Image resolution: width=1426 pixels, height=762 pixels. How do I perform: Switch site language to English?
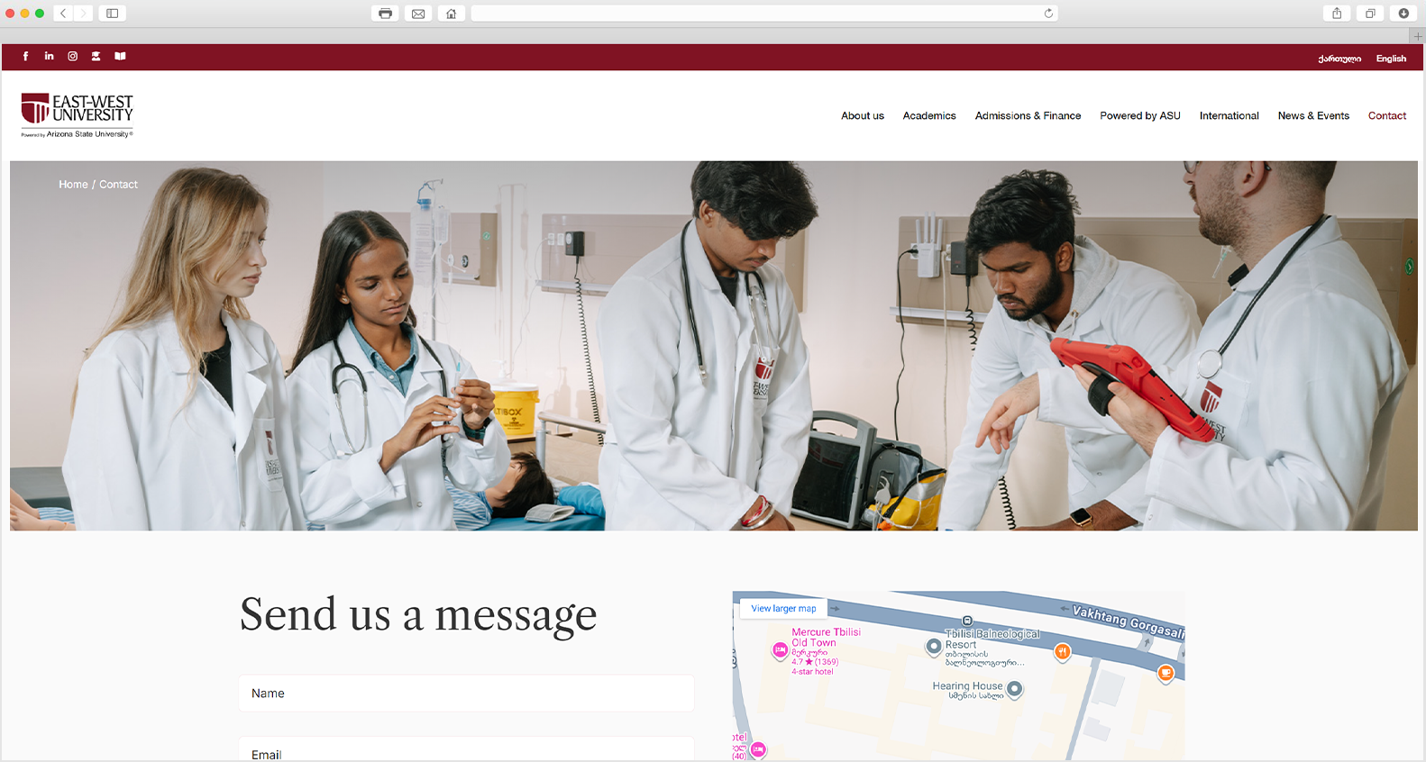(1391, 59)
